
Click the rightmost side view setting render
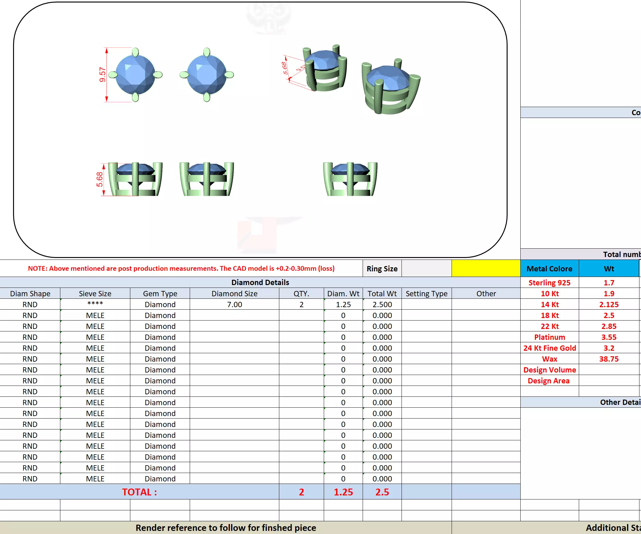click(x=350, y=179)
